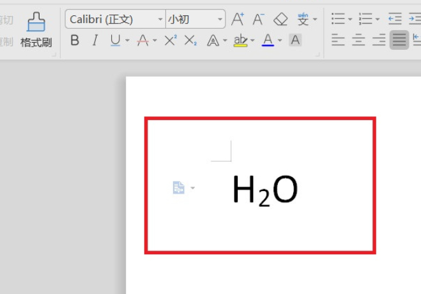Apply superscript formatting
This screenshot has width=421, height=294.
[x=171, y=40]
